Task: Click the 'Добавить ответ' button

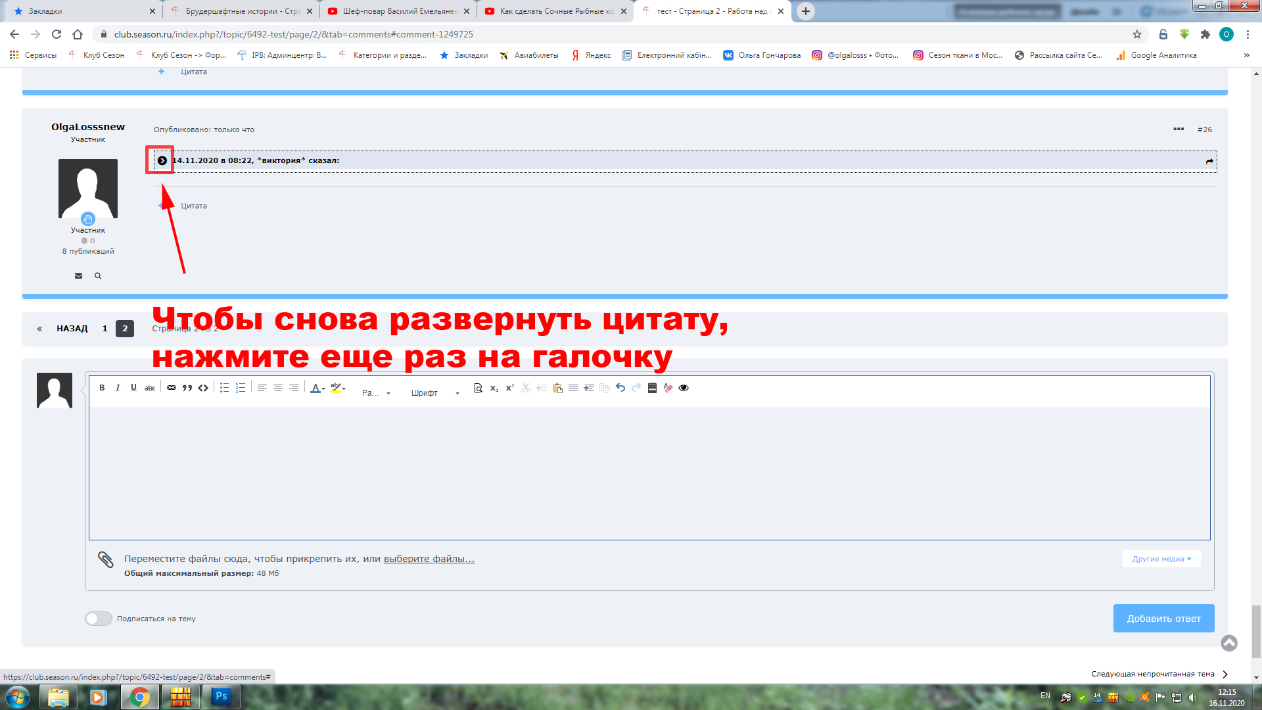Action: pyautogui.click(x=1163, y=619)
